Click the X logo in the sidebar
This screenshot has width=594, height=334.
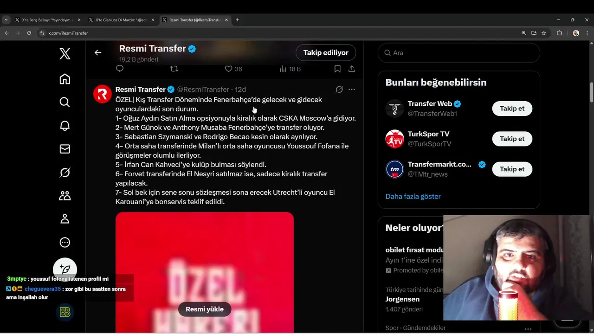pos(65,54)
